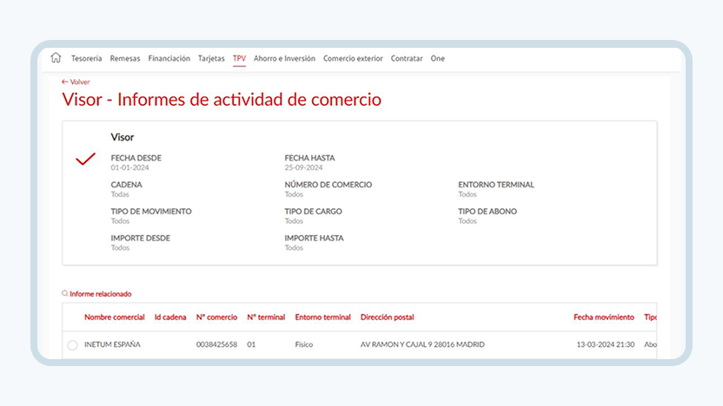Click commerce number 0038425658
Image resolution: width=723 pixels, height=406 pixels.
(216, 344)
